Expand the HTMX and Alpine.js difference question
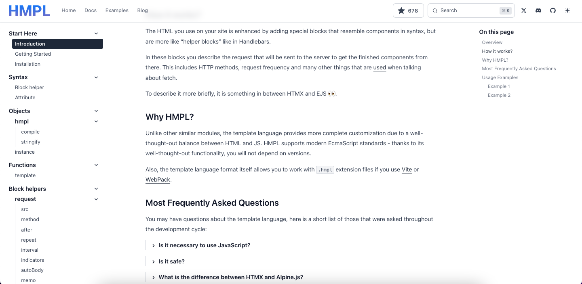This screenshot has width=582, height=284. coord(227,277)
